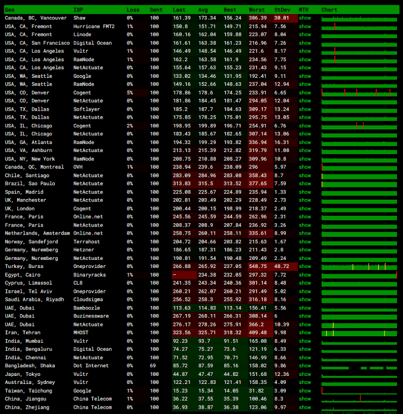Image resolution: width=403 pixels, height=414 pixels.
Task: Show MTR for Montreal OVH
Action: (x=305, y=167)
